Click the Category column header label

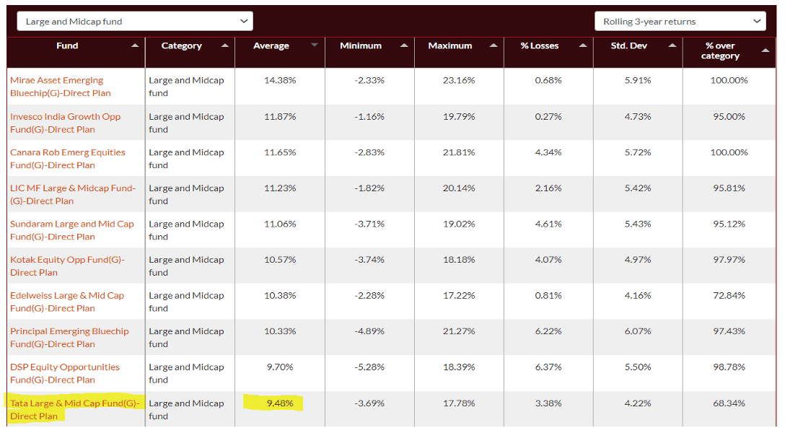(x=181, y=45)
